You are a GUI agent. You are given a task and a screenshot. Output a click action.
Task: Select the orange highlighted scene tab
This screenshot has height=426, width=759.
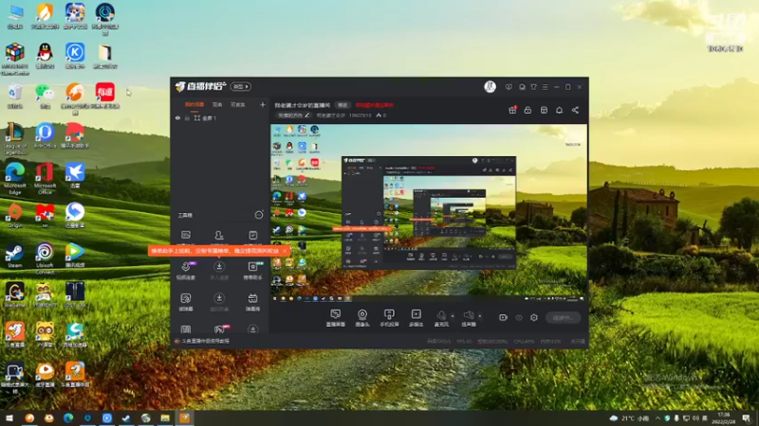pyautogui.click(x=194, y=105)
